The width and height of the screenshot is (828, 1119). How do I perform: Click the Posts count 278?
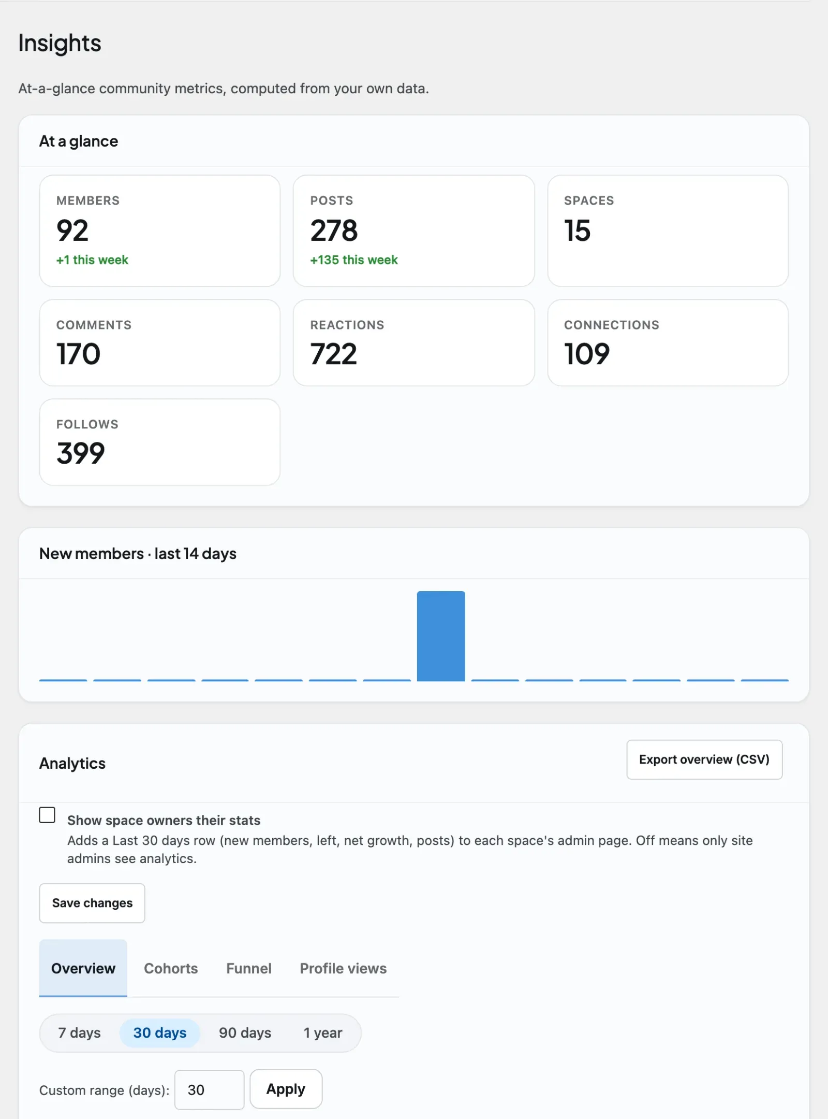pyautogui.click(x=334, y=231)
